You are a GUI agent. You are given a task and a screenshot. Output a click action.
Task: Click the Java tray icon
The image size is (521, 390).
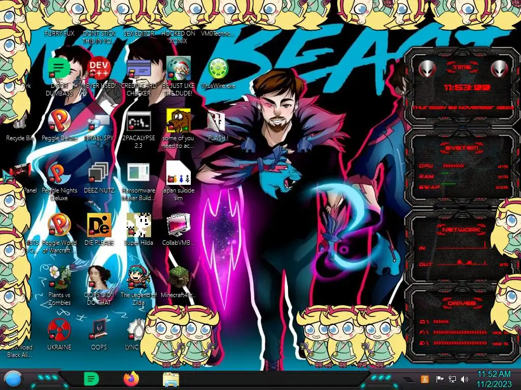point(425,379)
